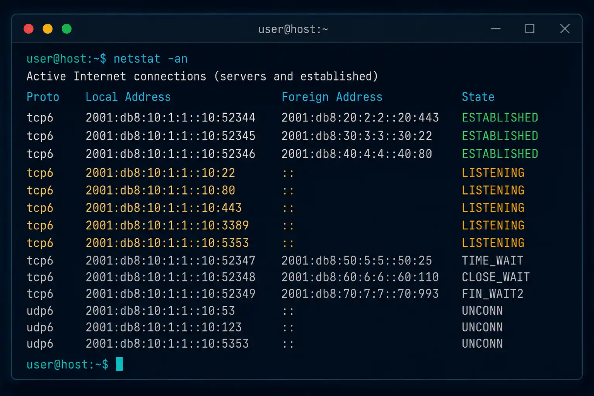Click the FIN_WAIT2 state

coord(492,294)
